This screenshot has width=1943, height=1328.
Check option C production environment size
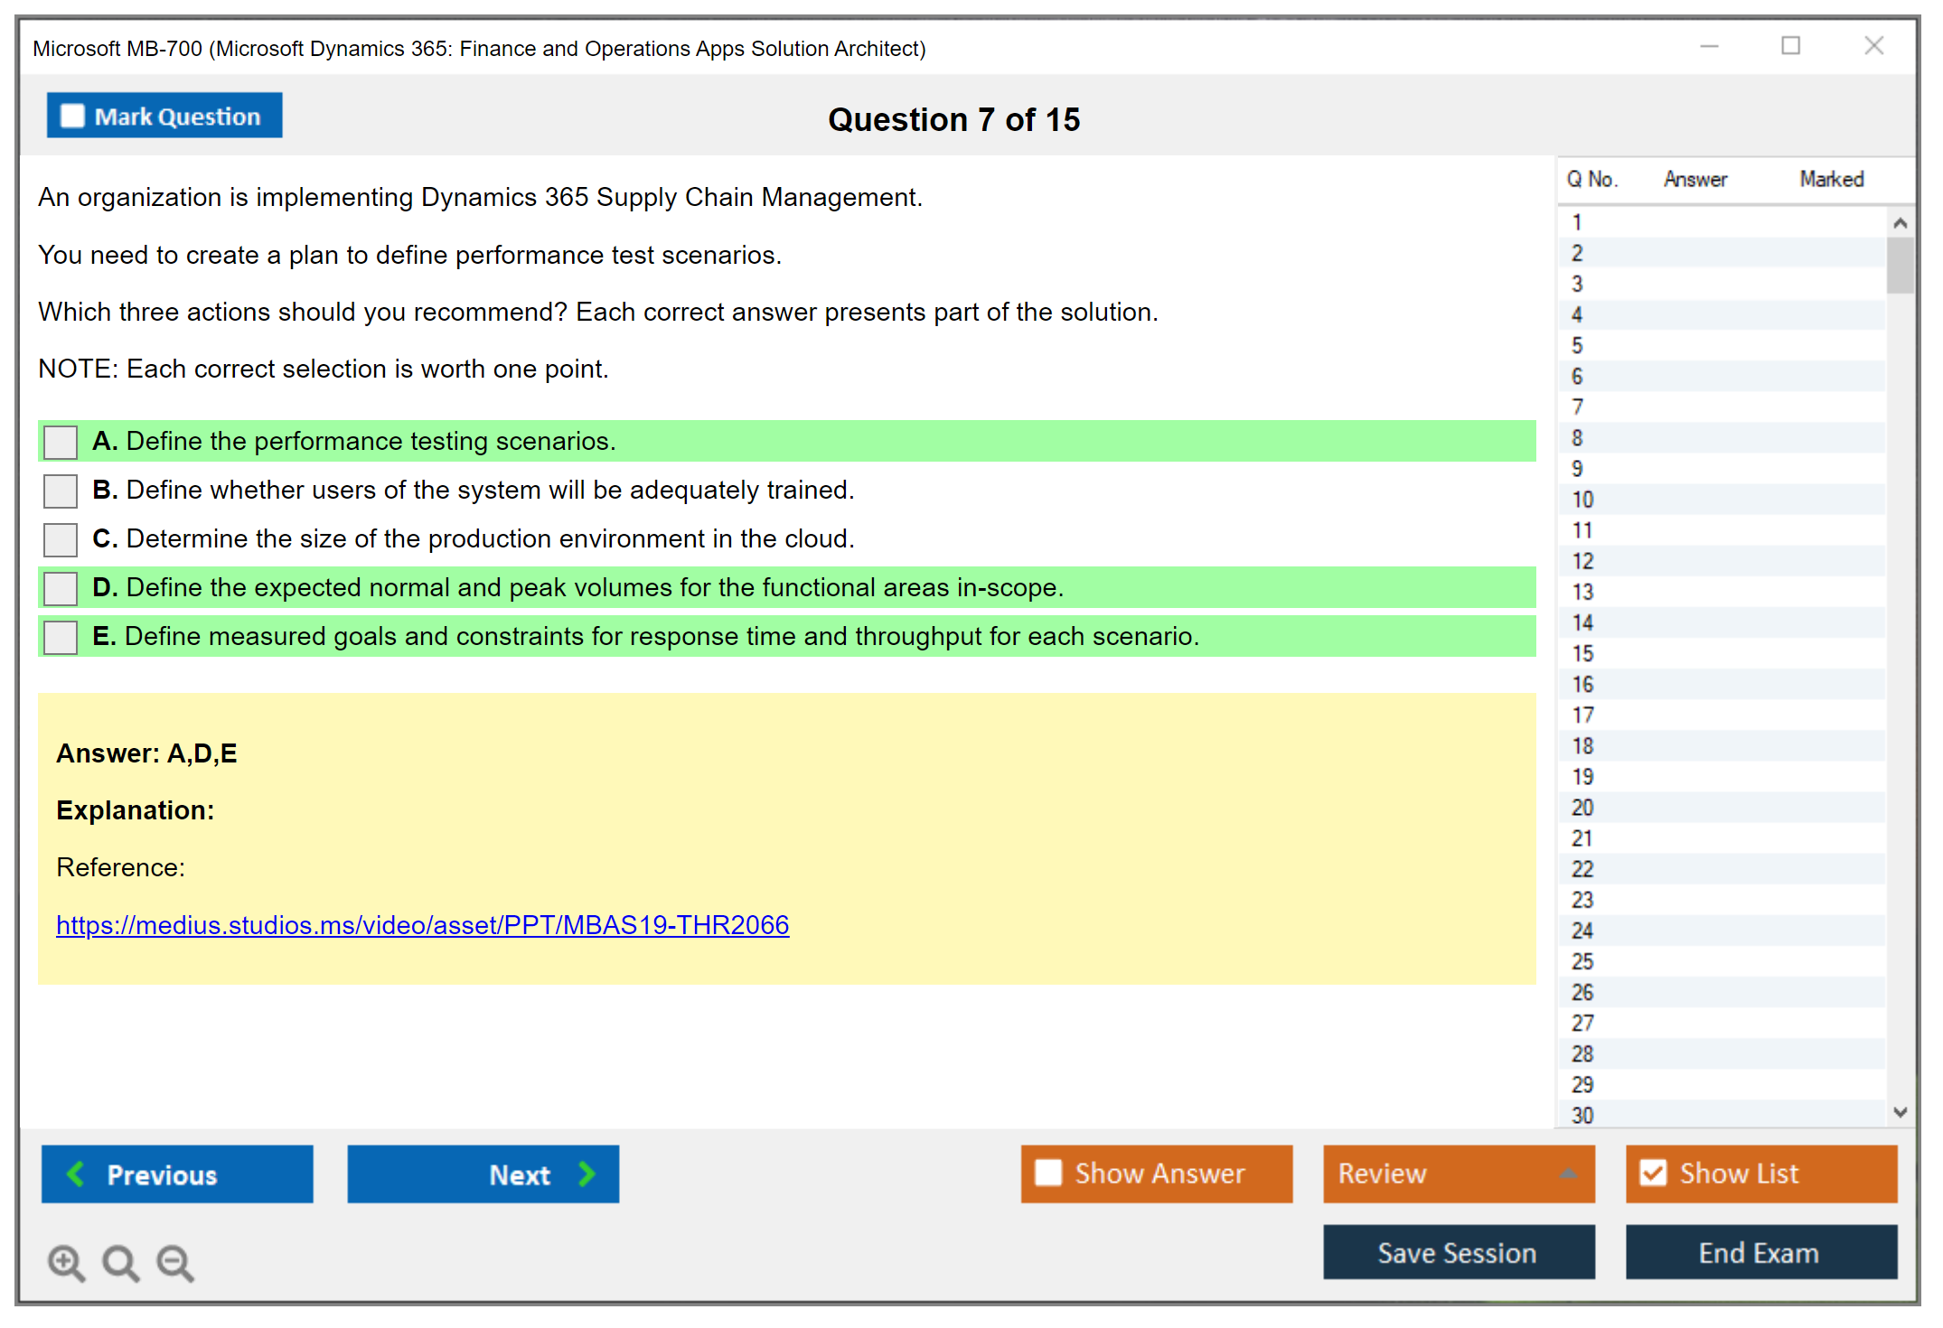point(61,539)
